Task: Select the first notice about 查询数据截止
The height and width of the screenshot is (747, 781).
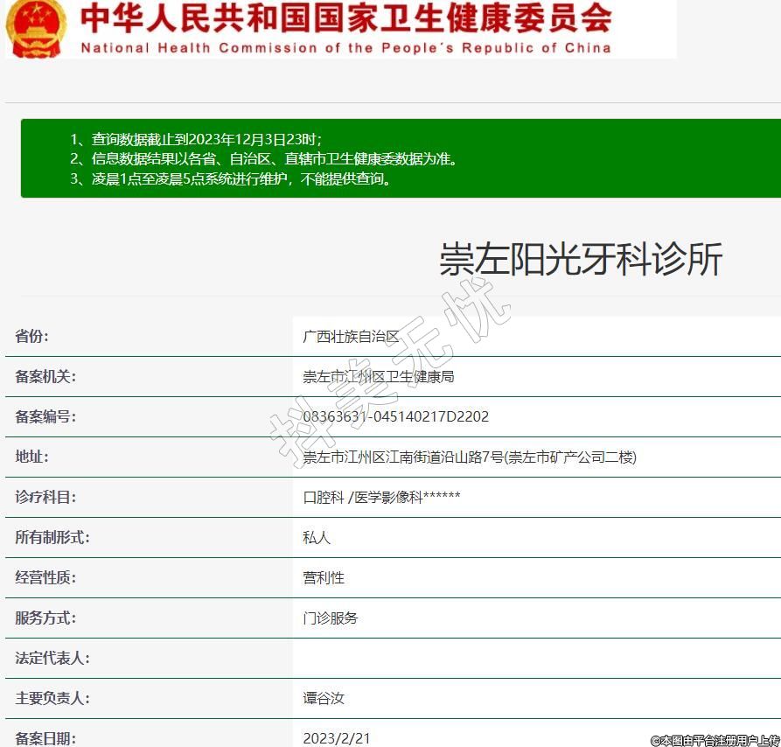Action: [196, 139]
